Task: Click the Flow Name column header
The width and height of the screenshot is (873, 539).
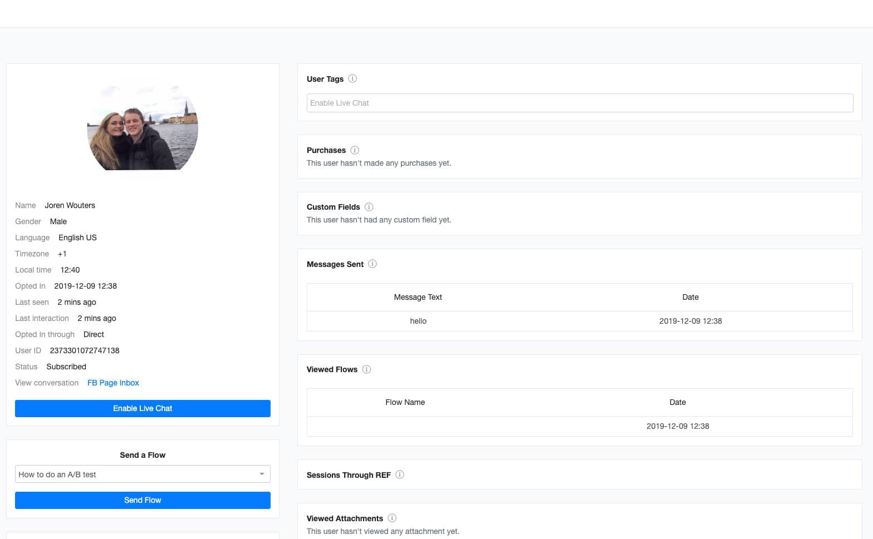Action: click(405, 402)
